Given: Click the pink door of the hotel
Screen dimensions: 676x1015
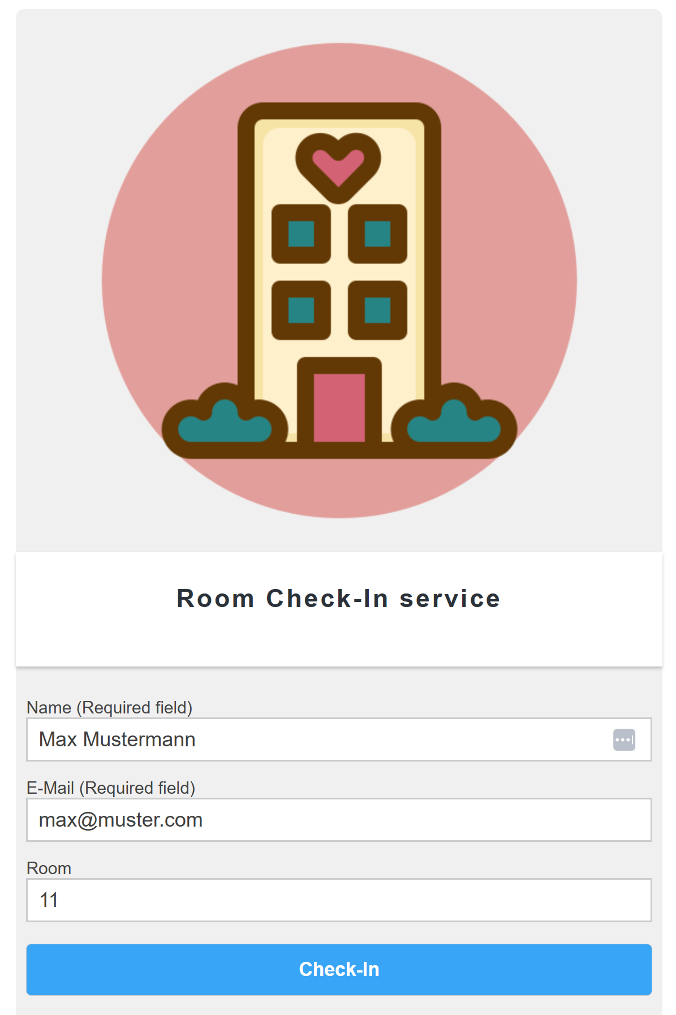Looking at the screenshot, I should [339, 407].
